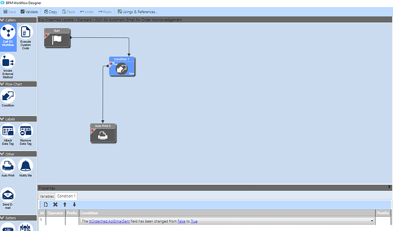Click the Save toolbar button
The image size is (393, 231).
[10, 12]
